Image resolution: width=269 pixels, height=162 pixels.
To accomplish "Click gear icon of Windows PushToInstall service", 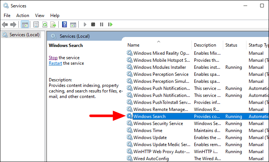I will pyautogui.click(x=130, y=102).
